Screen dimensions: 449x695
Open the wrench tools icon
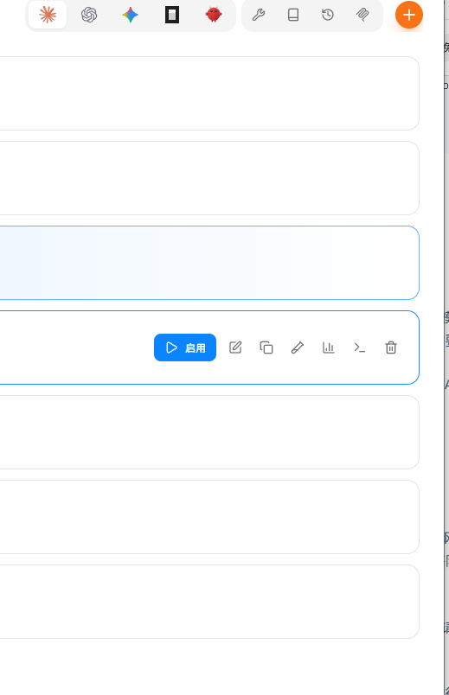point(259,15)
